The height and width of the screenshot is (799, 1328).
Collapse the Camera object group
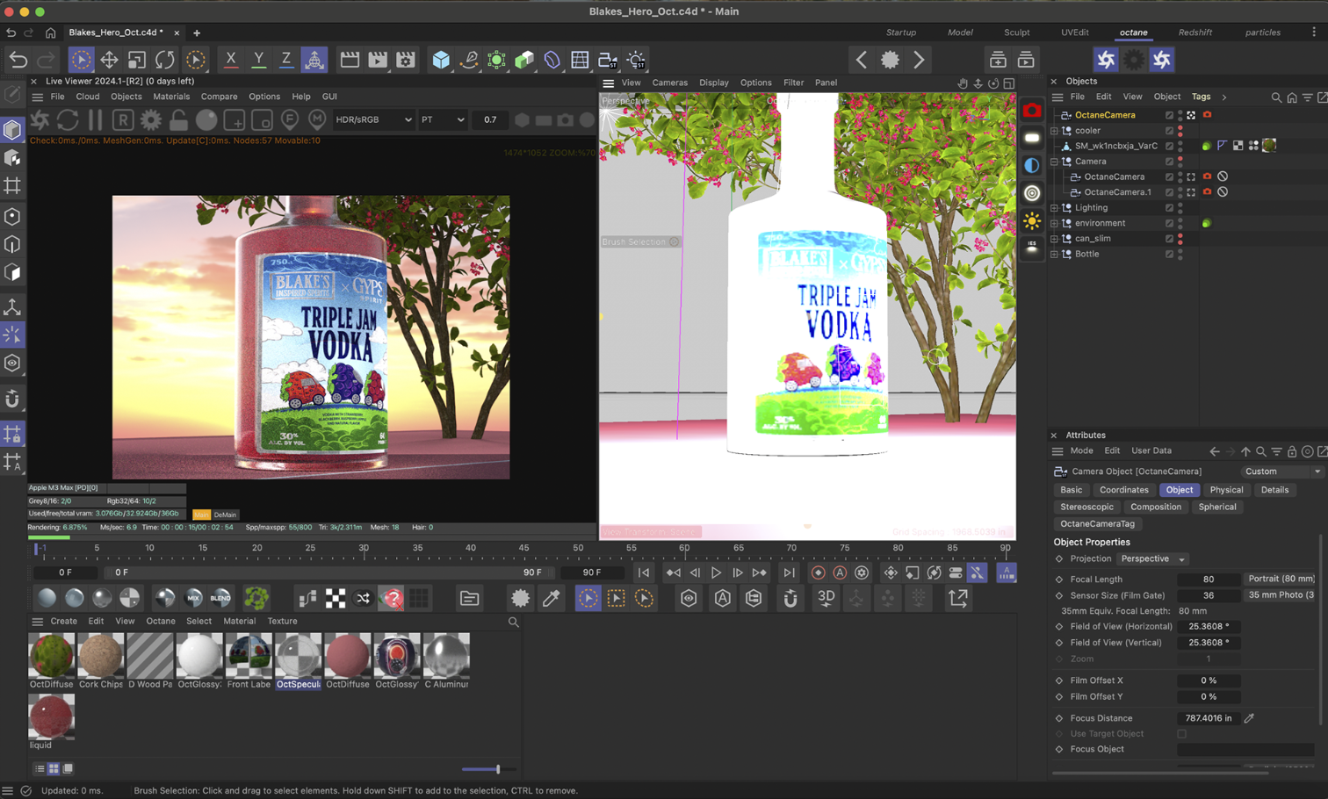click(1055, 162)
